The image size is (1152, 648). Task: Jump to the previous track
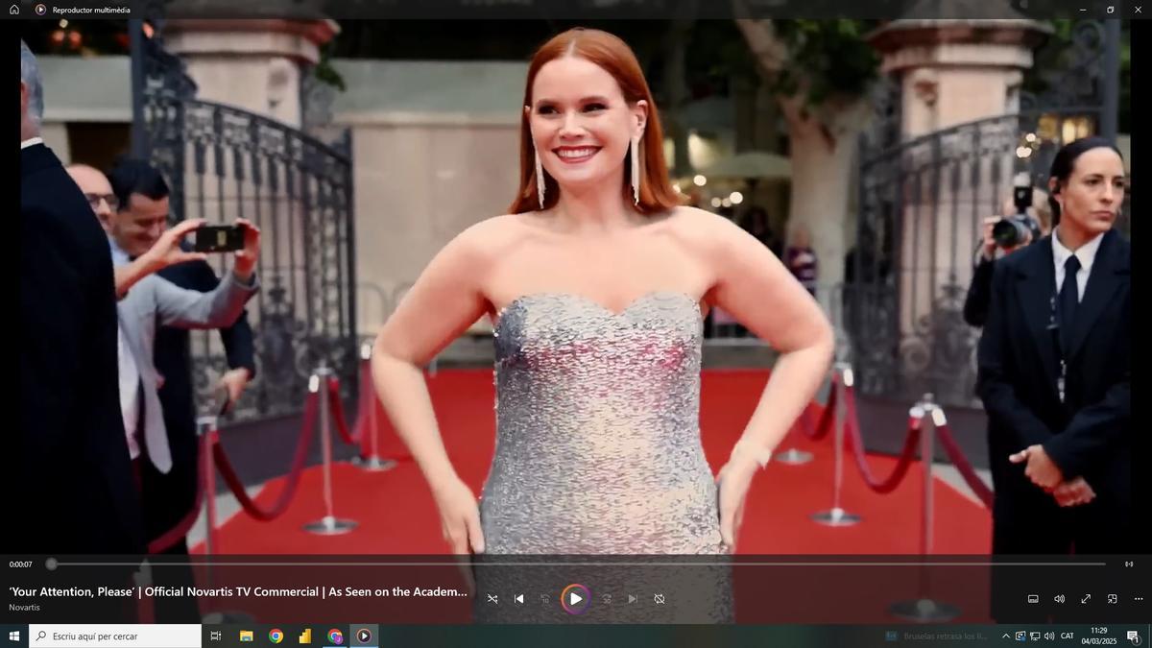(x=519, y=598)
